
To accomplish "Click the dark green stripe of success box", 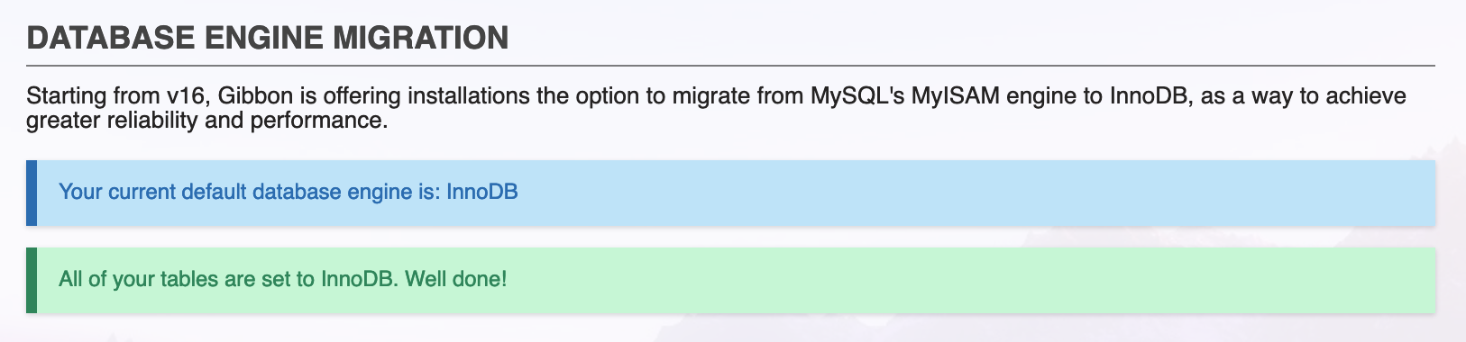I will click(32, 280).
